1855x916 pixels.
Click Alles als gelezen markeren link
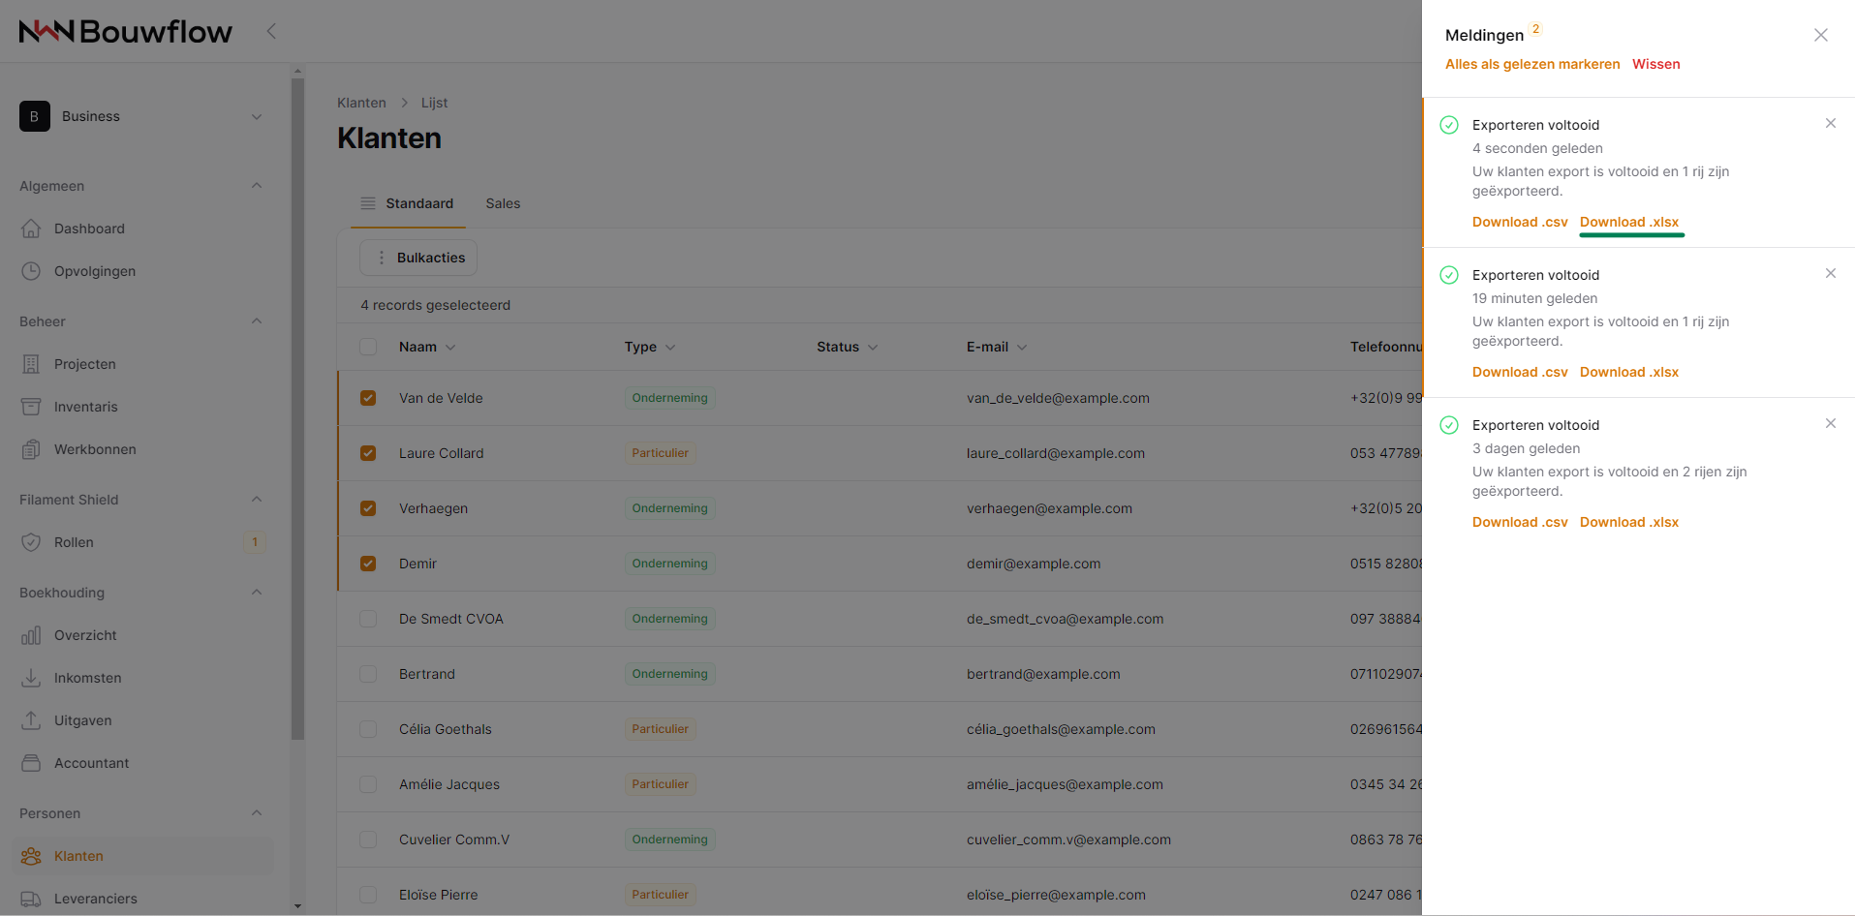(x=1531, y=64)
